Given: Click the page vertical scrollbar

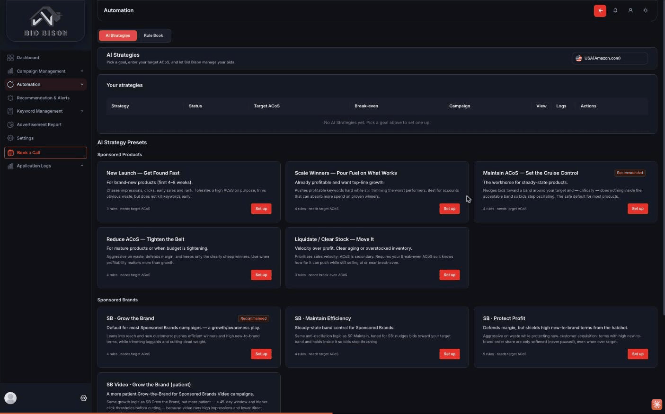Looking at the screenshot, I should pos(663,159).
